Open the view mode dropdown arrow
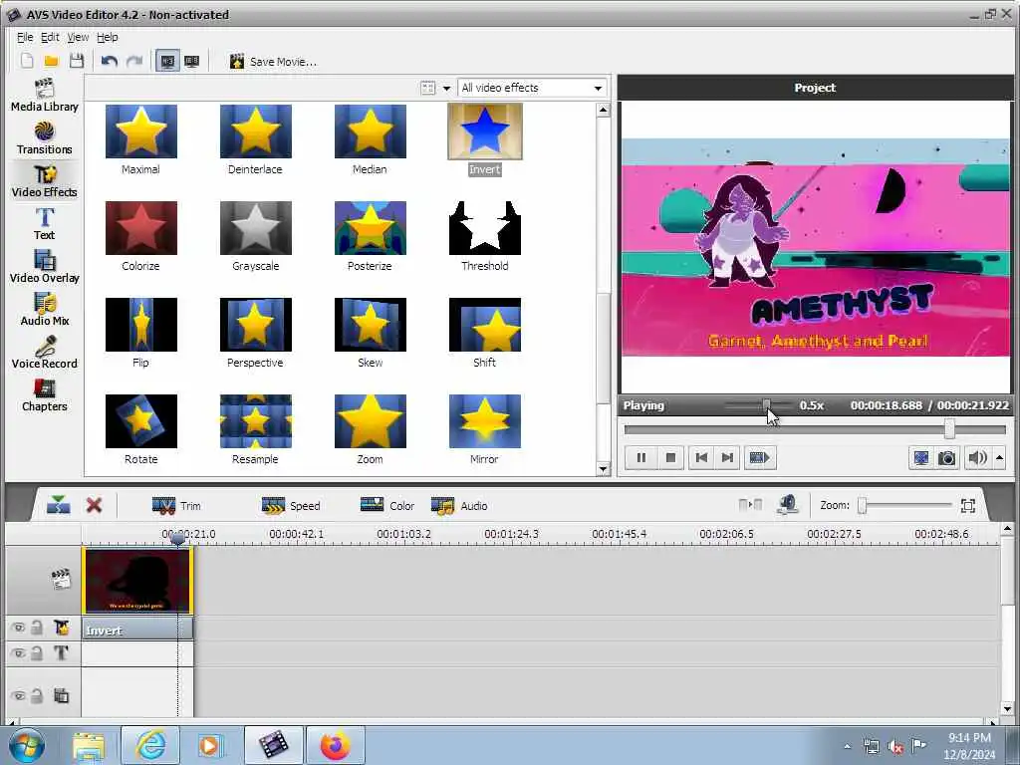Viewport: 1020px width, 765px height. pyautogui.click(x=447, y=89)
